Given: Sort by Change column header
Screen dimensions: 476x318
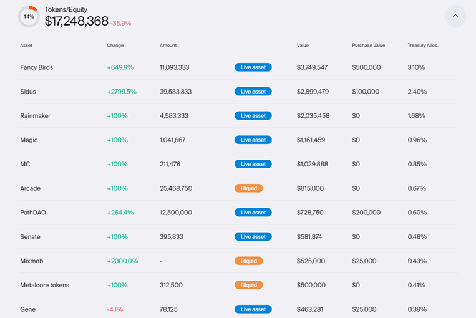Looking at the screenshot, I should [115, 46].
